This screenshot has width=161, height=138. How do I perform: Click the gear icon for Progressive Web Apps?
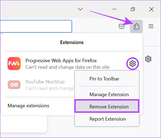pos(133,64)
